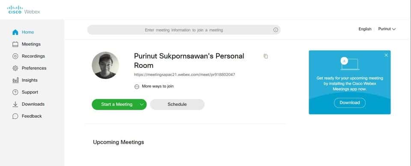This screenshot has height=166, width=411.
Task: Open the Start a Meeting dropdown arrow
Action: point(142,104)
